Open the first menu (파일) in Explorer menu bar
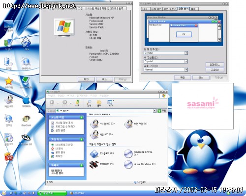 51,96
